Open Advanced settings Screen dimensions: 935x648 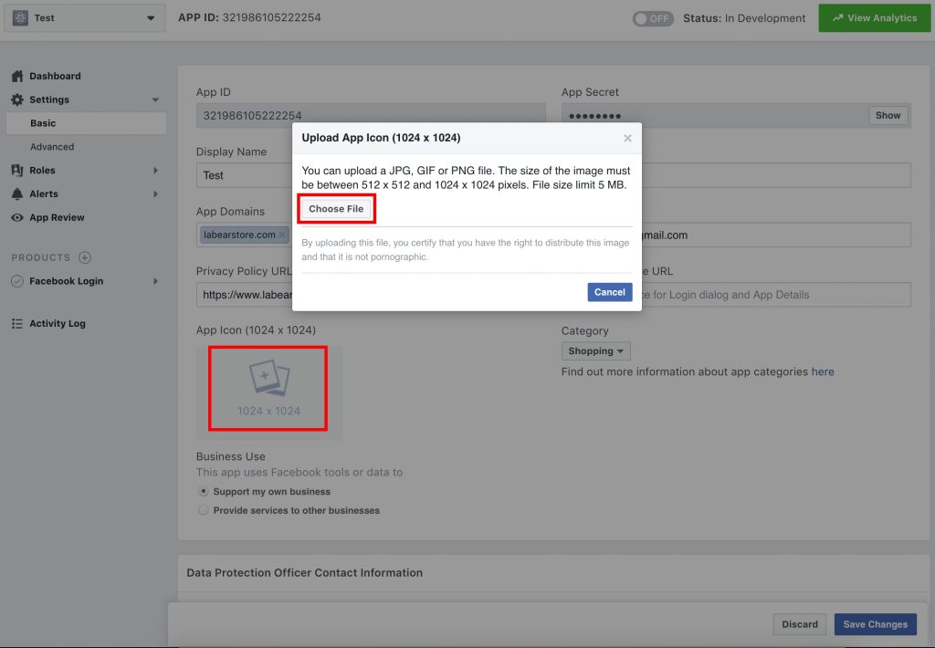click(x=52, y=147)
